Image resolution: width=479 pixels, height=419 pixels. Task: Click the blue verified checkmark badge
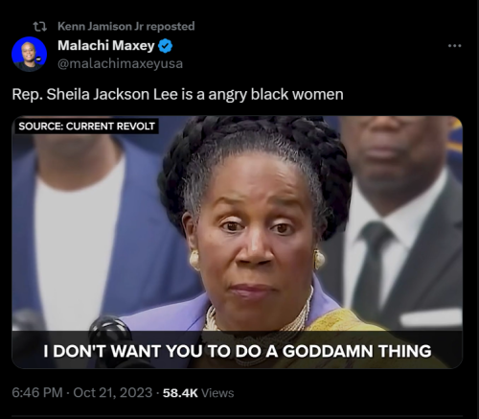tap(166, 46)
